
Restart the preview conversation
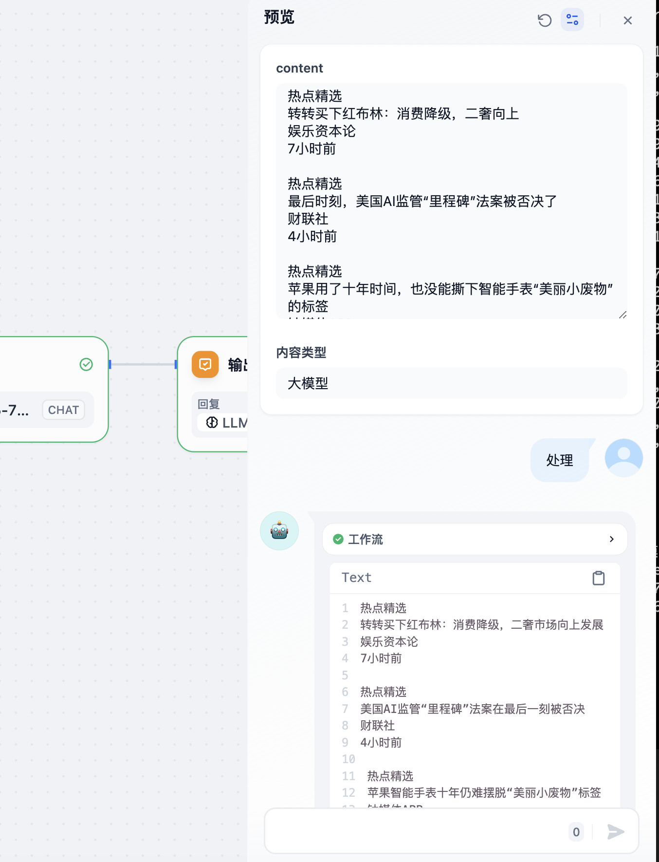pyautogui.click(x=545, y=20)
